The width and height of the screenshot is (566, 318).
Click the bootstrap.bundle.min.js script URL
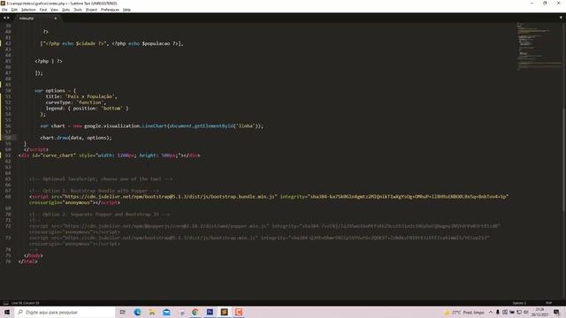point(170,196)
